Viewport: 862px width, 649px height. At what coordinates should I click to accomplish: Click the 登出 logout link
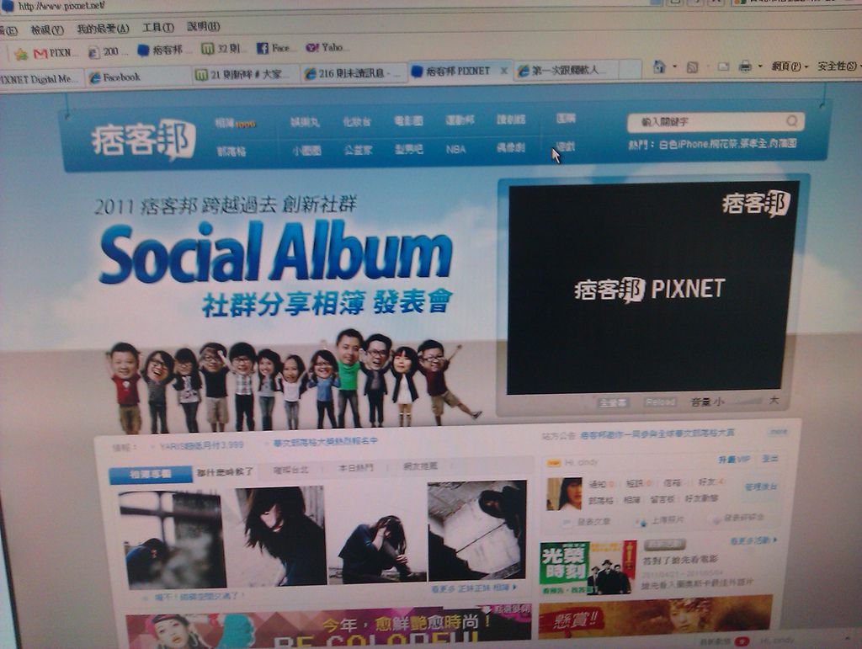[769, 459]
